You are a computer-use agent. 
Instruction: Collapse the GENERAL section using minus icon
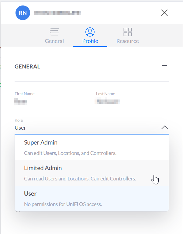tap(164, 65)
